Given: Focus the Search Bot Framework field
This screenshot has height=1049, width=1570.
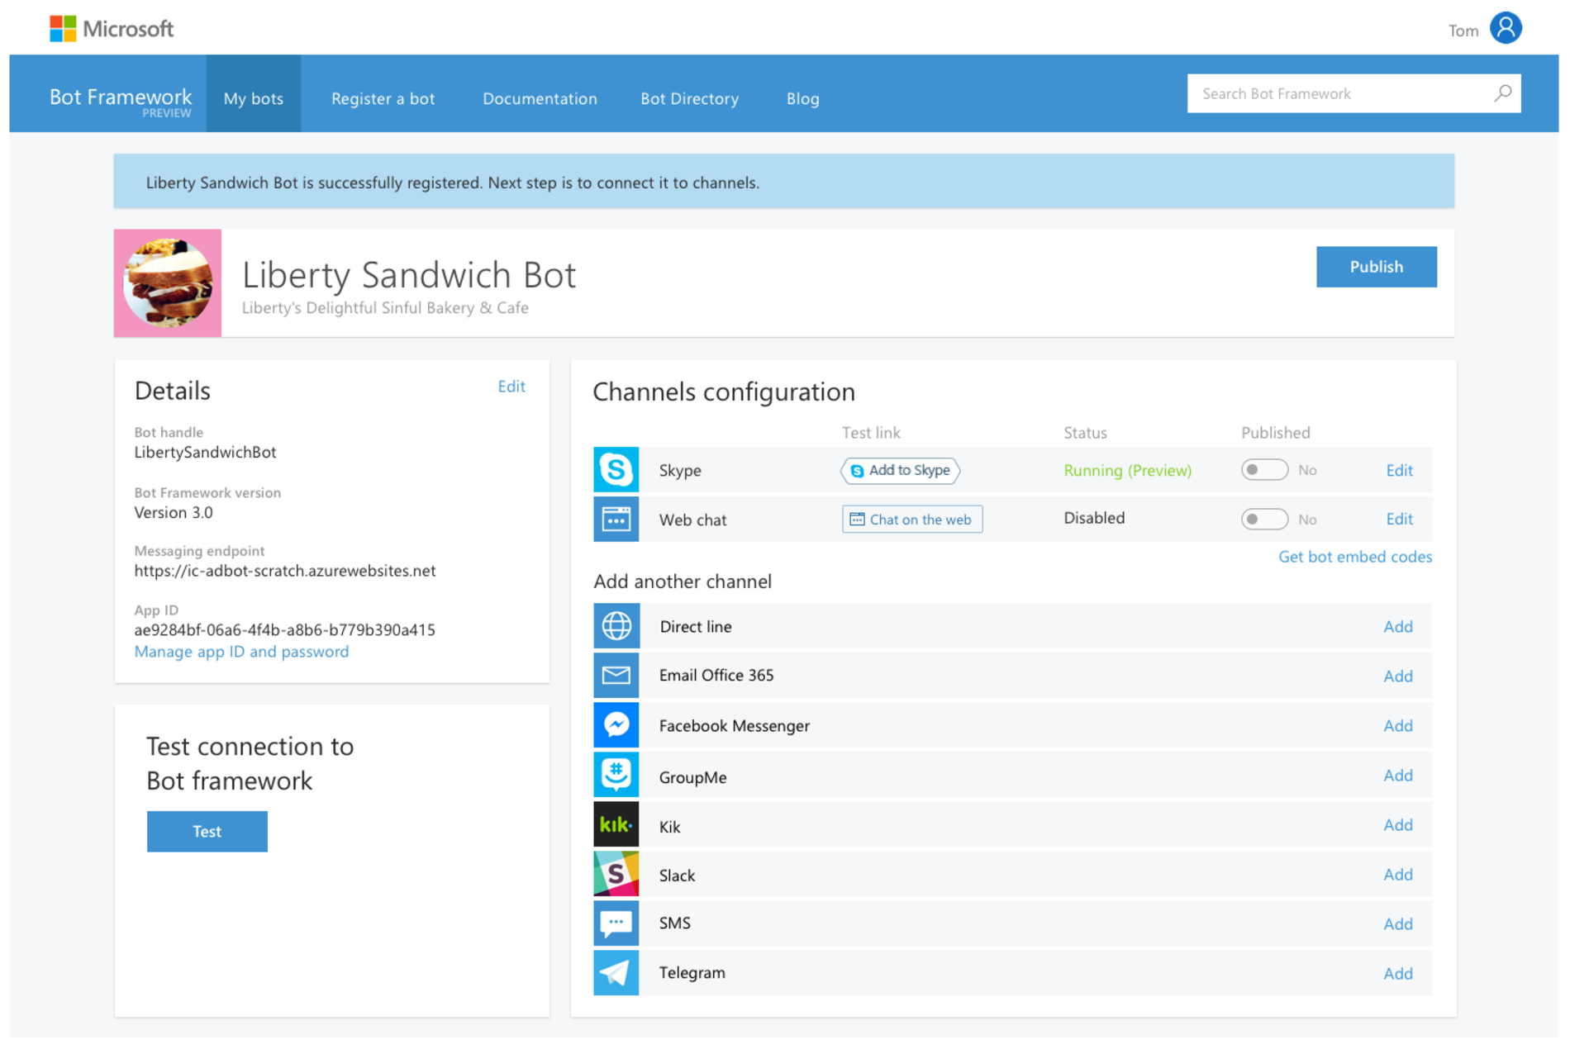Looking at the screenshot, I should tap(1339, 93).
